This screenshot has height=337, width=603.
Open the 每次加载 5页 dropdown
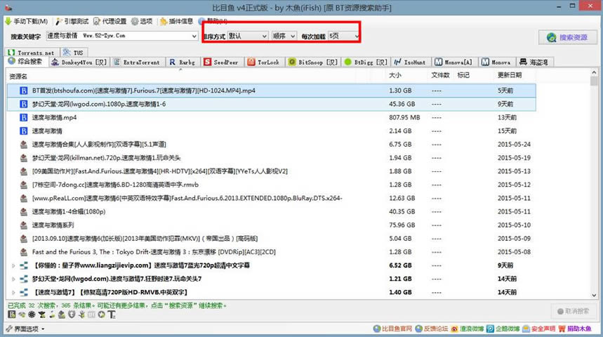344,36
